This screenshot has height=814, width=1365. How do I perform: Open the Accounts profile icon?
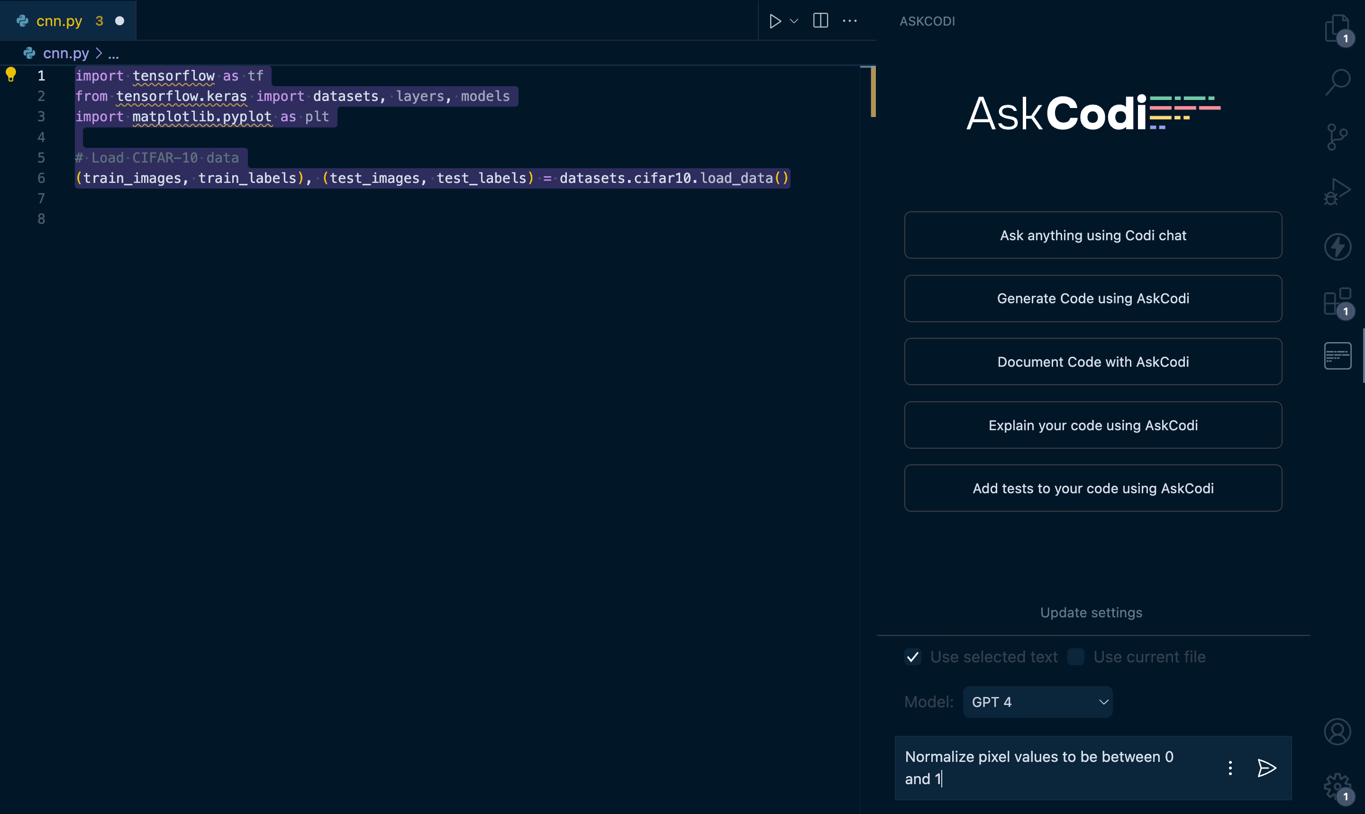[1338, 732]
